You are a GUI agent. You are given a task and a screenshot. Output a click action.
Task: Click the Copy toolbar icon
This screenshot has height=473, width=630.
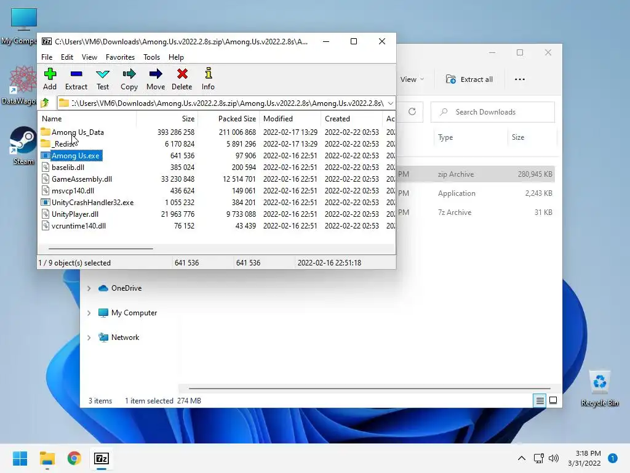(129, 79)
